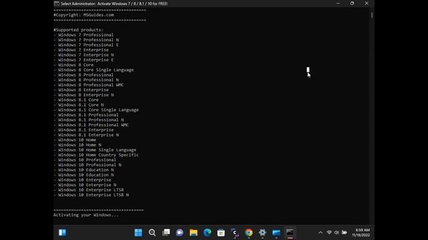The image size is (428, 240).
Task: Open the blue window app beside Settings
Action: [276, 233]
